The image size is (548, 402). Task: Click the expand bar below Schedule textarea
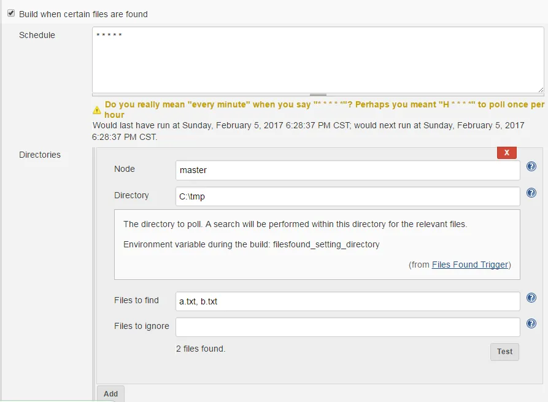[x=318, y=95]
